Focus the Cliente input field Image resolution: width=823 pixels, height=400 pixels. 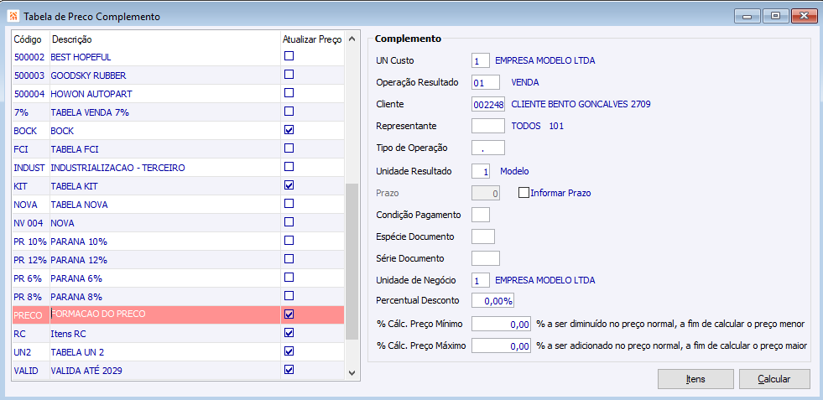click(488, 104)
